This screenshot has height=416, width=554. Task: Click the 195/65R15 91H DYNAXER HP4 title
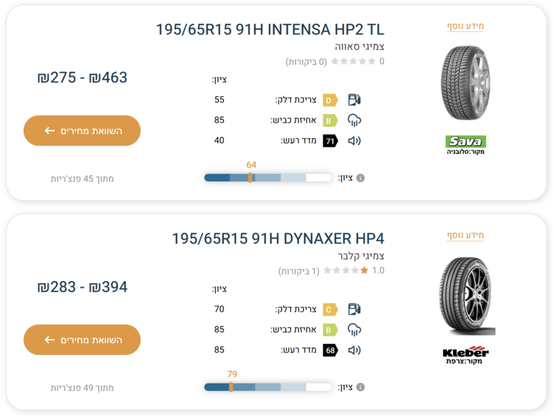tap(278, 239)
